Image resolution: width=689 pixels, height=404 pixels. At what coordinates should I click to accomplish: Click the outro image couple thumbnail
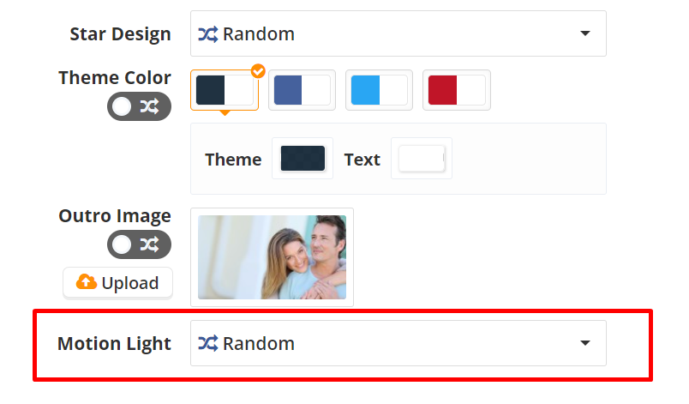click(x=272, y=256)
